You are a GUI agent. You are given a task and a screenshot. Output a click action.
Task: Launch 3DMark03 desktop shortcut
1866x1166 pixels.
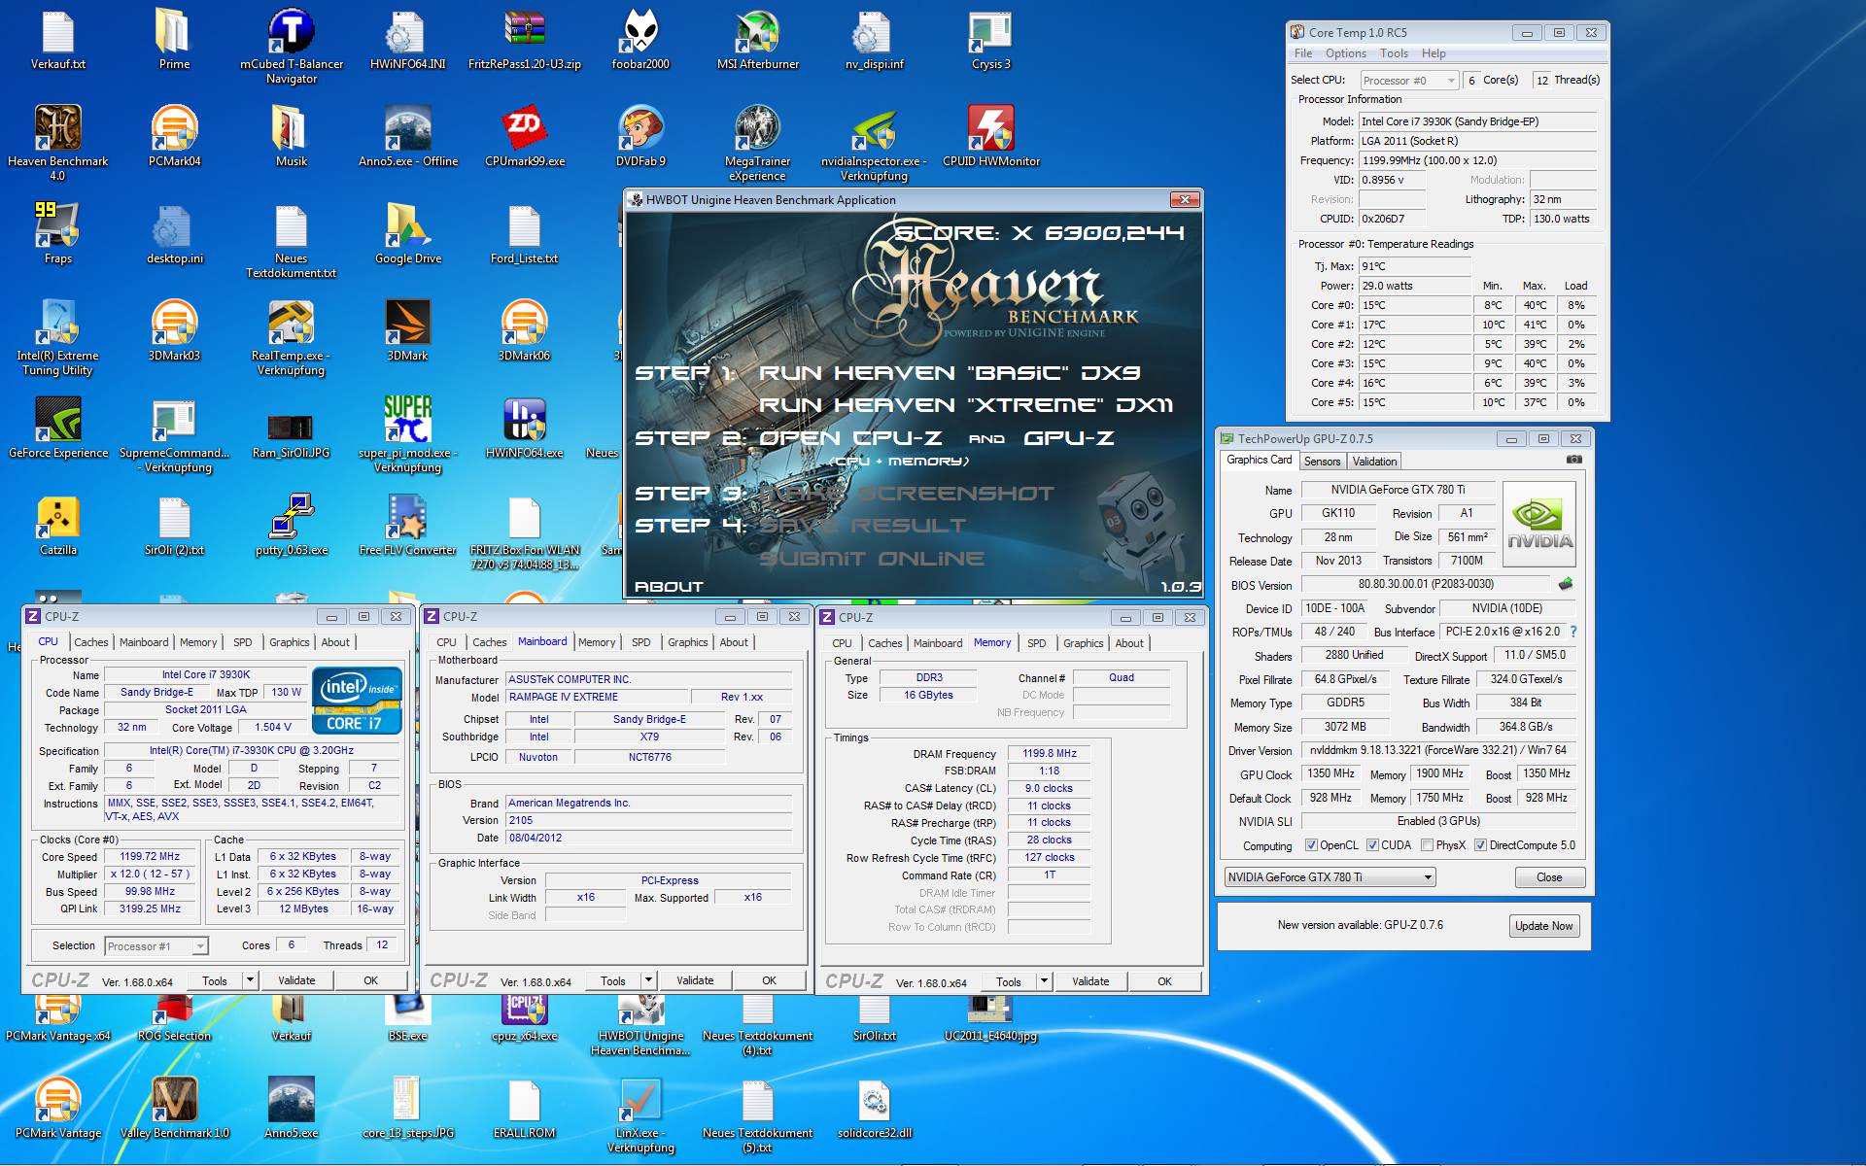tap(174, 330)
